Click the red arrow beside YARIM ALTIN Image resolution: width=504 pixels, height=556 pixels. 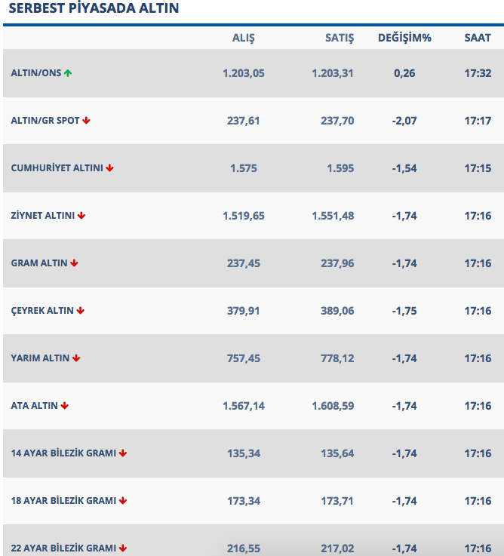pyautogui.click(x=76, y=358)
